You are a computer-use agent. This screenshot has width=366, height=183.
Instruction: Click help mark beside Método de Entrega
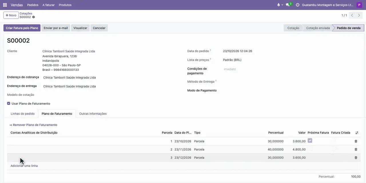pyautogui.click(x=216, y=81)
